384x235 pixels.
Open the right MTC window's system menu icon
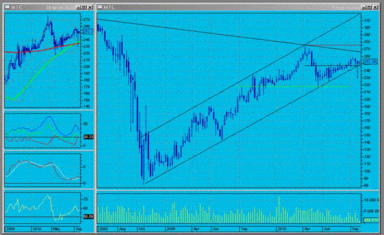click(100, 7)
